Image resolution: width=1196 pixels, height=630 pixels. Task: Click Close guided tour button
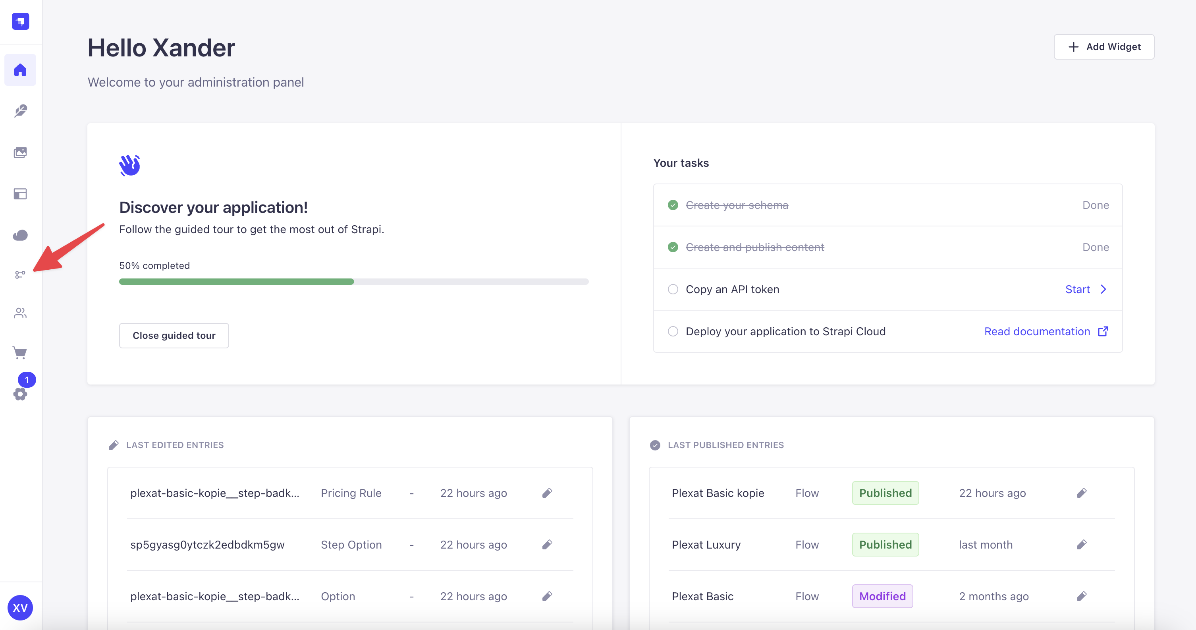tap(174, 335)
